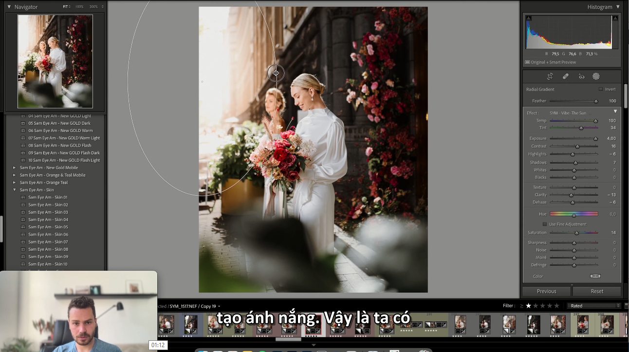Apply preset Sam Eye Am - Skin 04
Viewport: 629px width, 352px height.
[x=48, y=220]
